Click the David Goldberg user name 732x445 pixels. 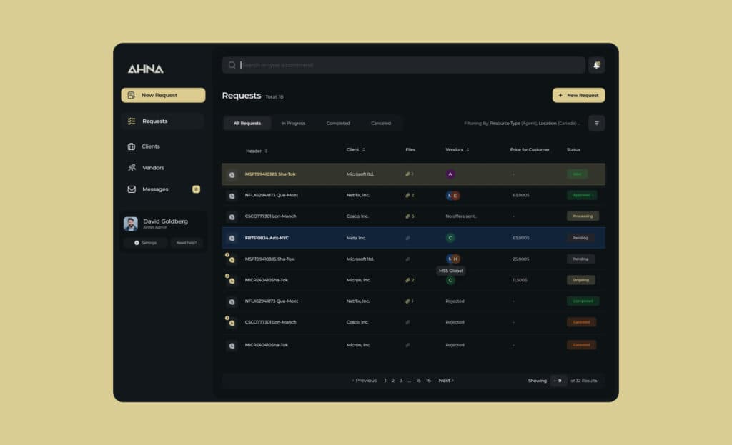(x=165, y=221)
